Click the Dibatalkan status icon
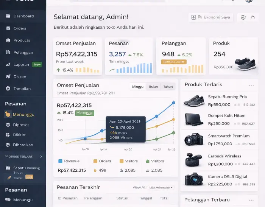This screenshot has width=265, height=207. 8,145
